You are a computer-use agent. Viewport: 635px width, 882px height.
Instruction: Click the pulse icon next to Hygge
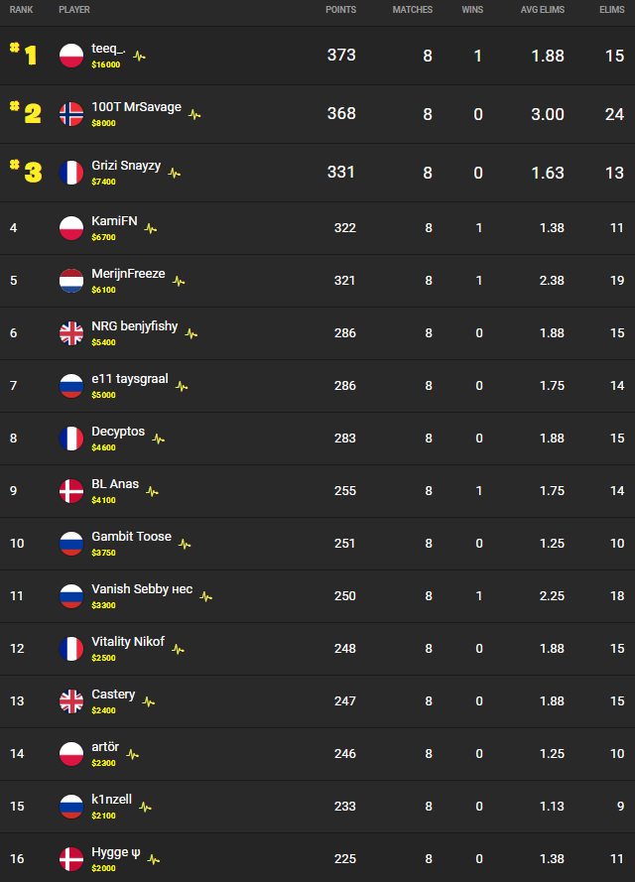154,859
